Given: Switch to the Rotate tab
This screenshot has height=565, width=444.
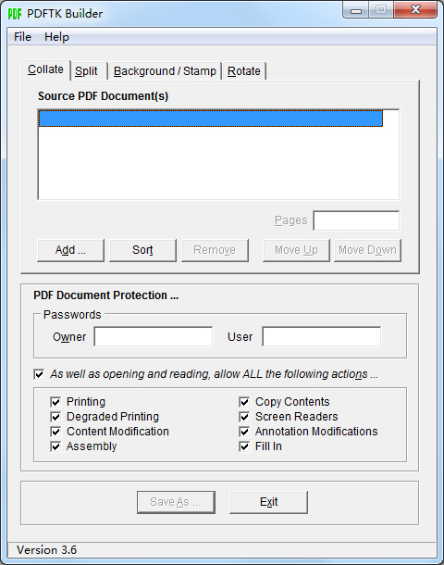Looking at the screenshot, I should pyautogui.click(x=244, y=71).
